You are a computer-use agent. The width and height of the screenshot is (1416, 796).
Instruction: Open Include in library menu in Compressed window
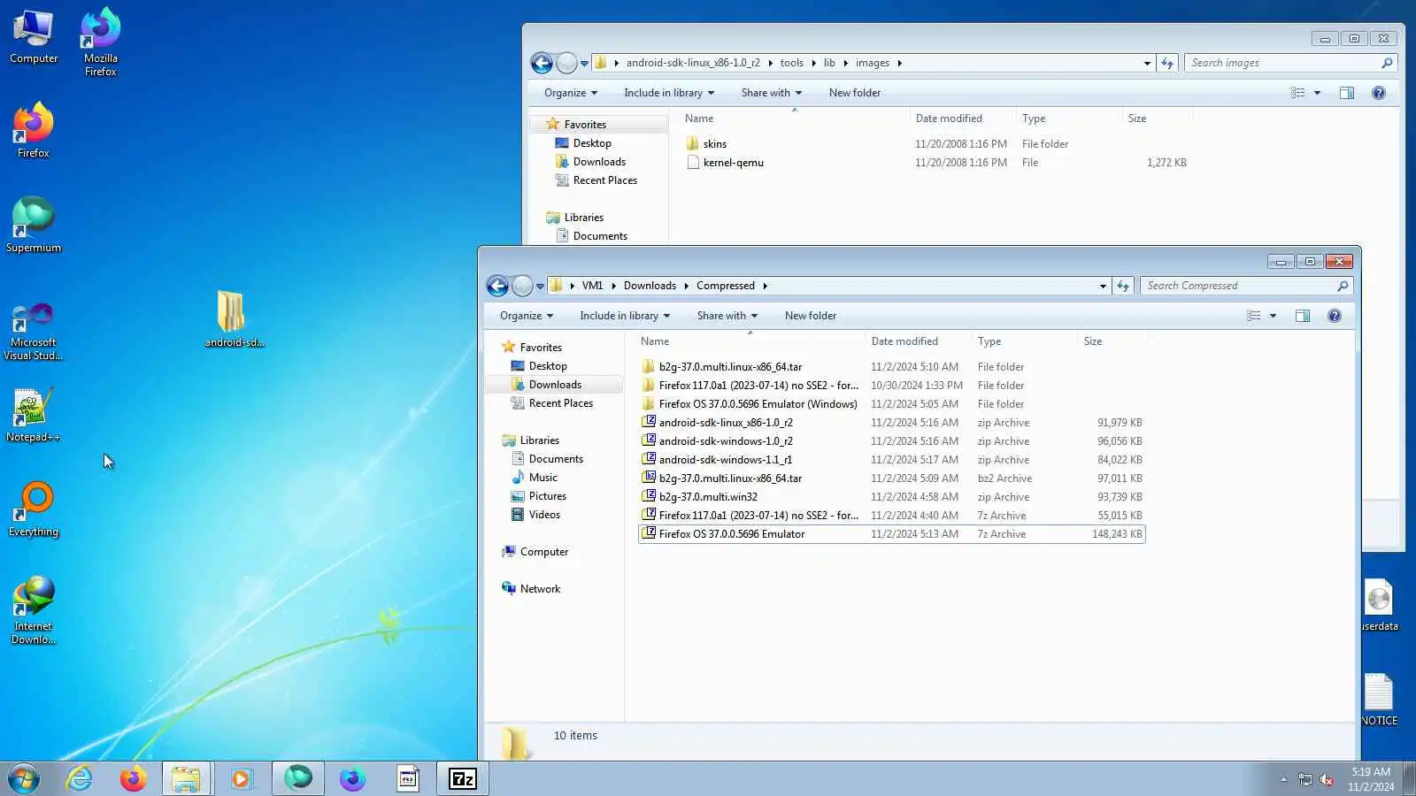point(625,316)
